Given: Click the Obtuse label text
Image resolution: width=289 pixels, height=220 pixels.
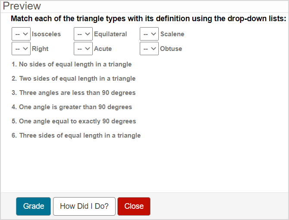Looking at the screenshot, I should (x=171, y=49).
